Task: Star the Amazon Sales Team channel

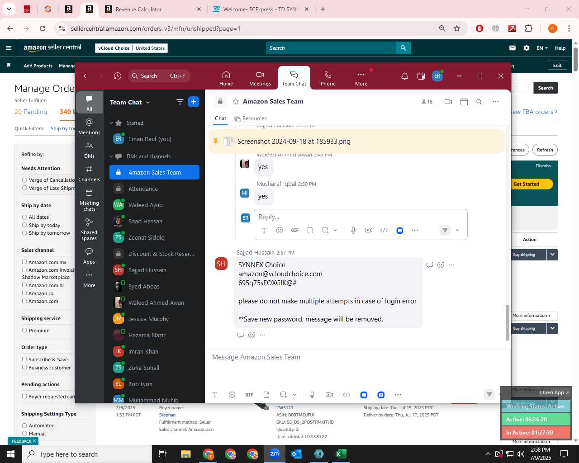Action: (236, 102)
